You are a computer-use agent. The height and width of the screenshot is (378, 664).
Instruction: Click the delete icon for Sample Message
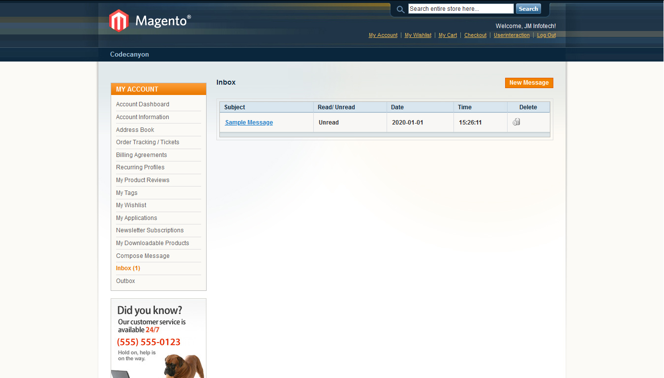click(x=516, y=122)
